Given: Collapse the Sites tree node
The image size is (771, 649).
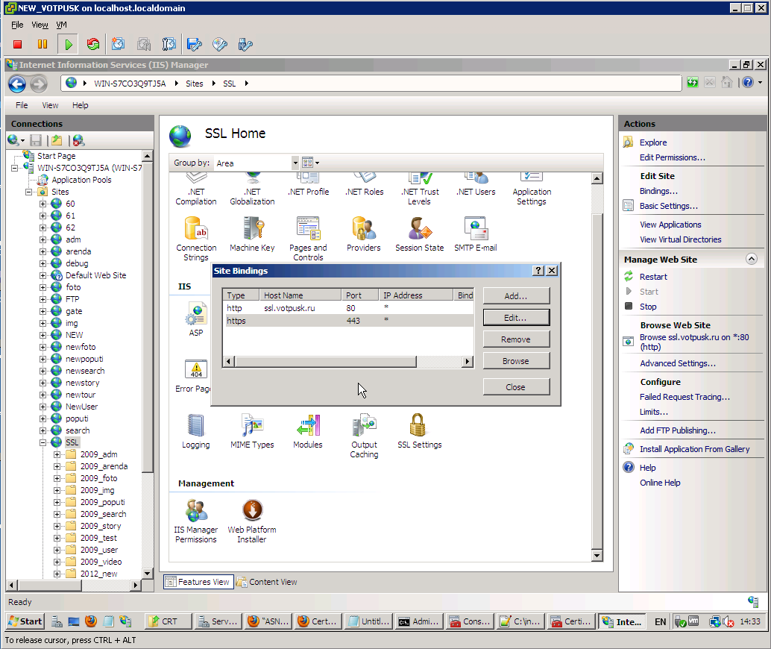Looking at the screenshot, I should click(x=28, y=192).
